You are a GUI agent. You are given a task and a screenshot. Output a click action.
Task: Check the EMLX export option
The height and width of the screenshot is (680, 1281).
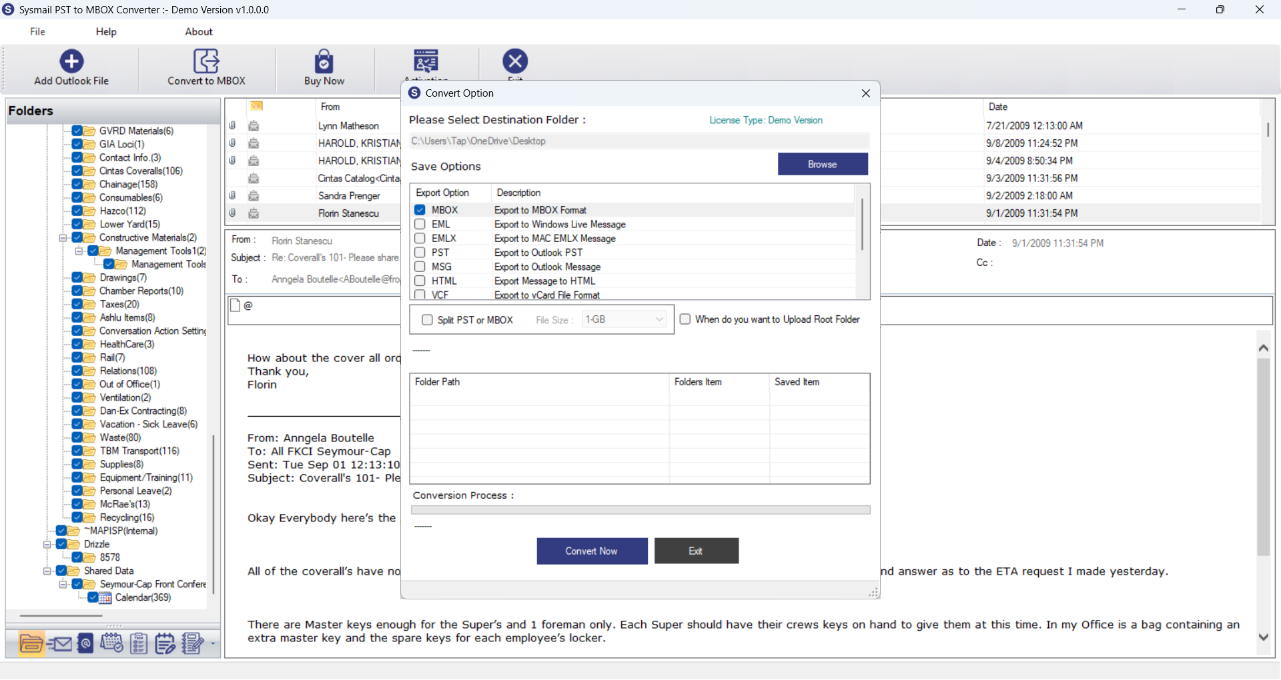coord(420,238)
